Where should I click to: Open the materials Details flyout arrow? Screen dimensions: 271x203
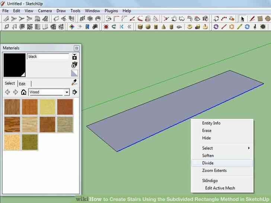coord(75,92)
